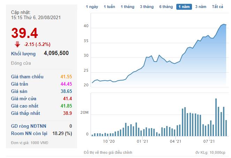Select the highlighted 1 năm tab

point(184,7)
